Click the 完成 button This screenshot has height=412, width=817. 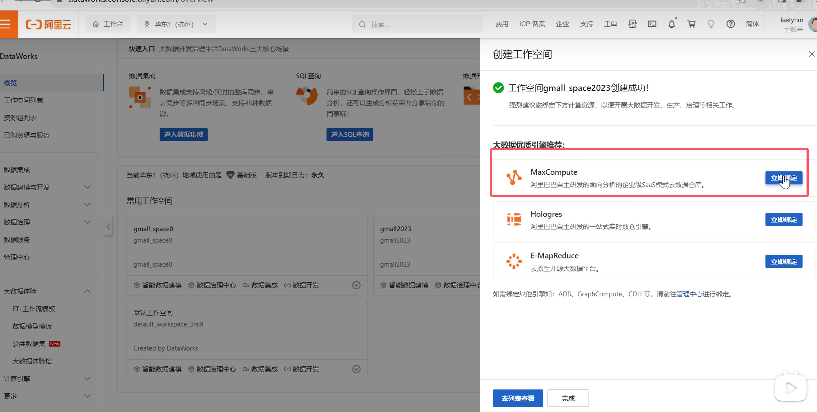pyautogui.click(x=568, y=398)
